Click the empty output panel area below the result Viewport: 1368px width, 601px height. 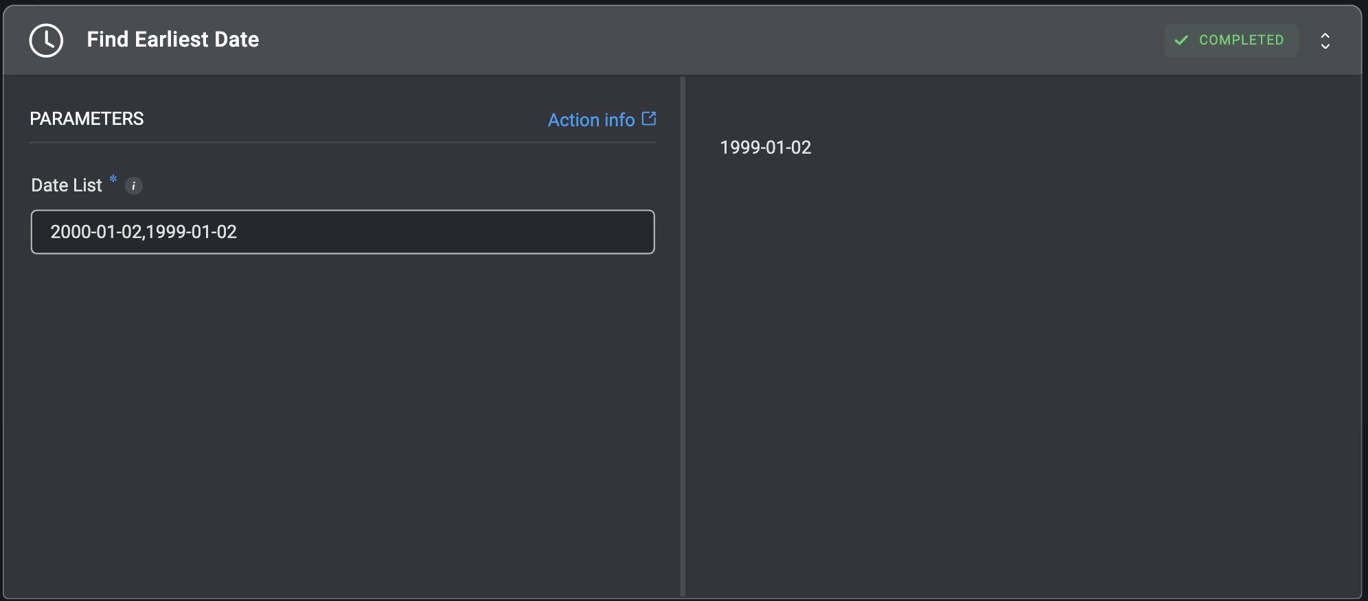(1023, 377)
